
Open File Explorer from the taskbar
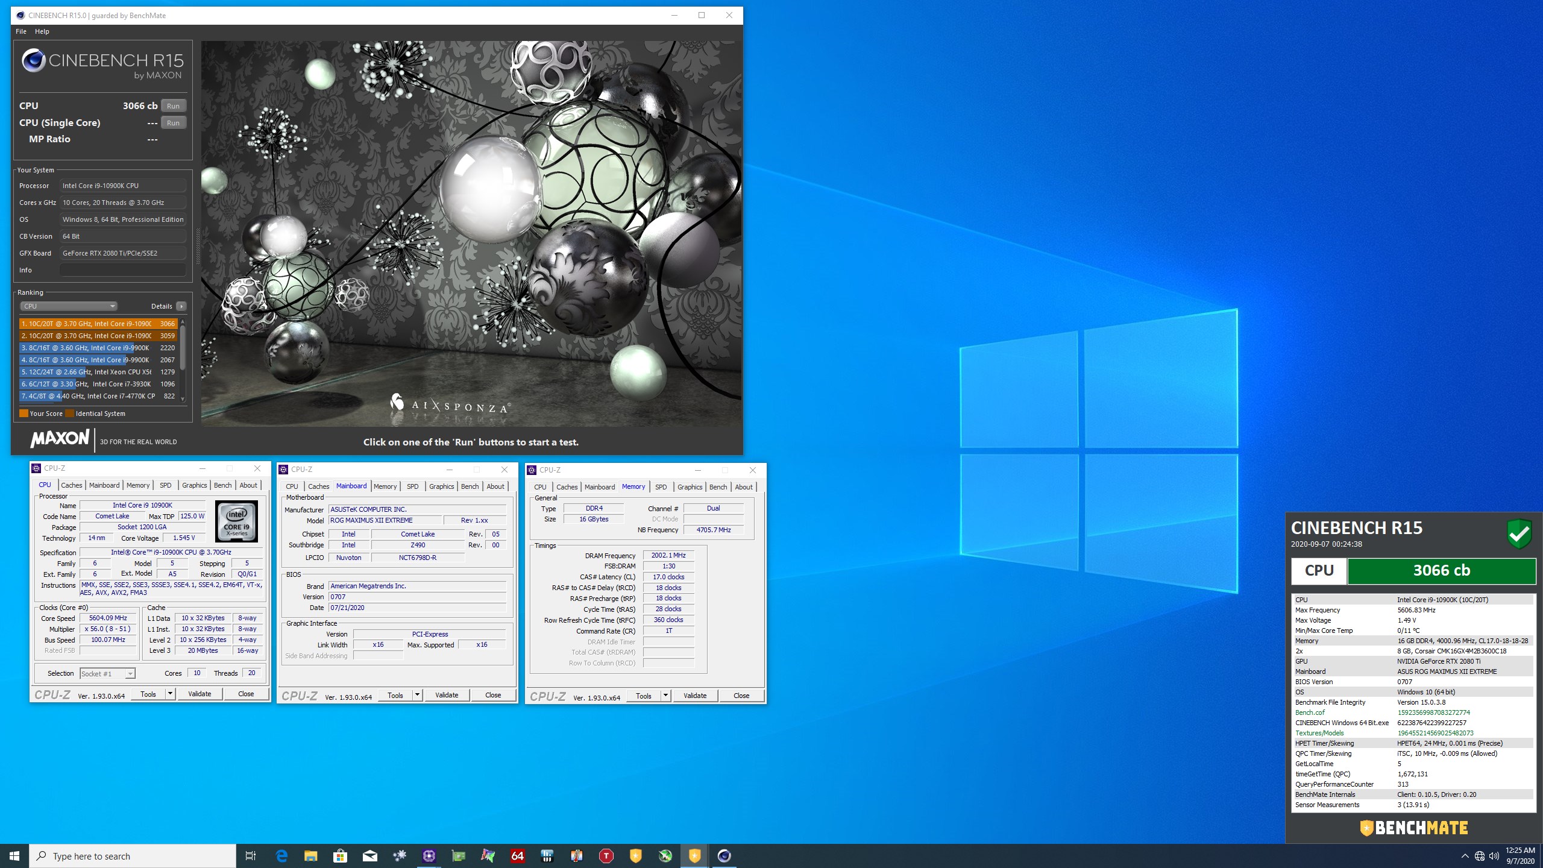coord(310,856)
